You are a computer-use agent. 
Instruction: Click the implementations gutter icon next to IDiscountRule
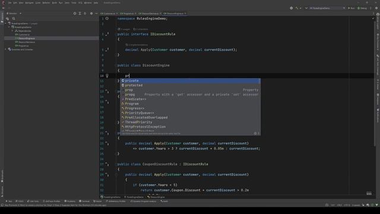(107, 34)
